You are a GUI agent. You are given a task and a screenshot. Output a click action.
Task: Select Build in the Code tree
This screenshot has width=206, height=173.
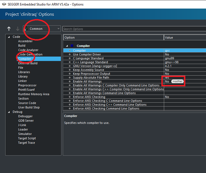click(22, 46)
